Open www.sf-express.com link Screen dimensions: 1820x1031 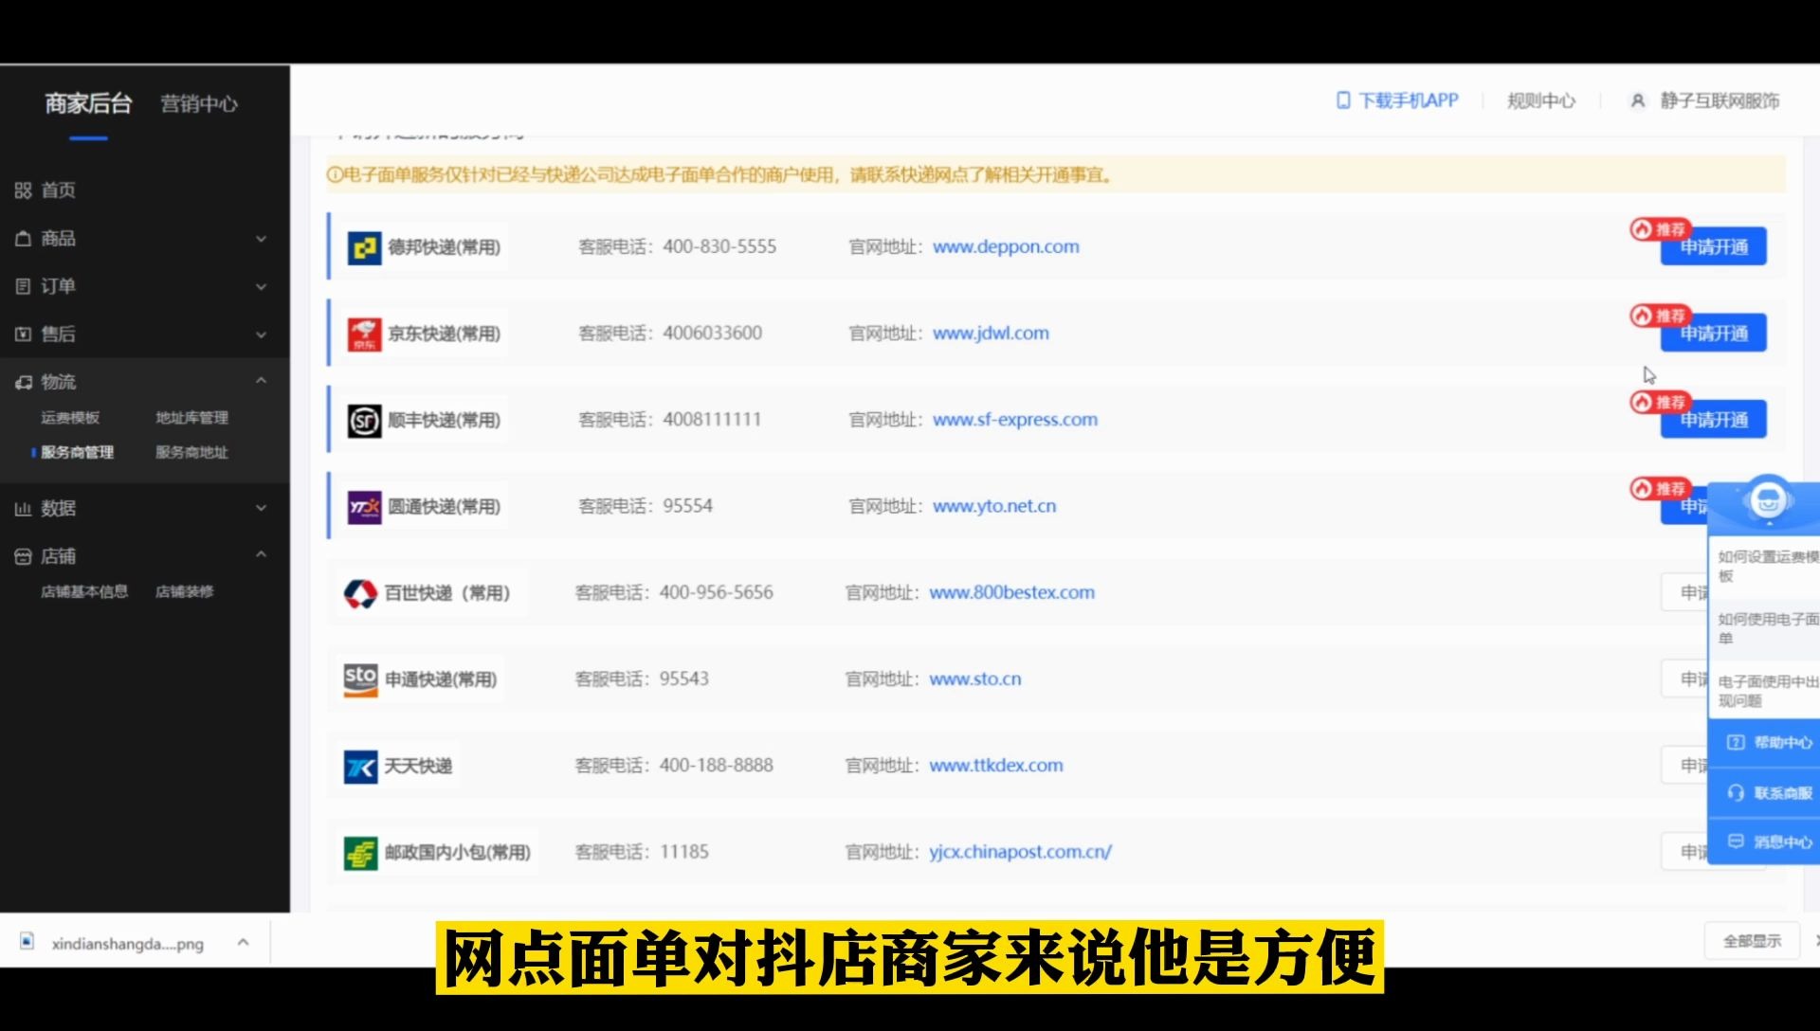1015,420
